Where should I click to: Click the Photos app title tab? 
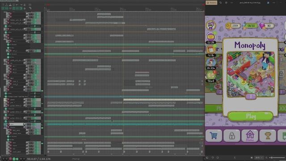point(211,3)
